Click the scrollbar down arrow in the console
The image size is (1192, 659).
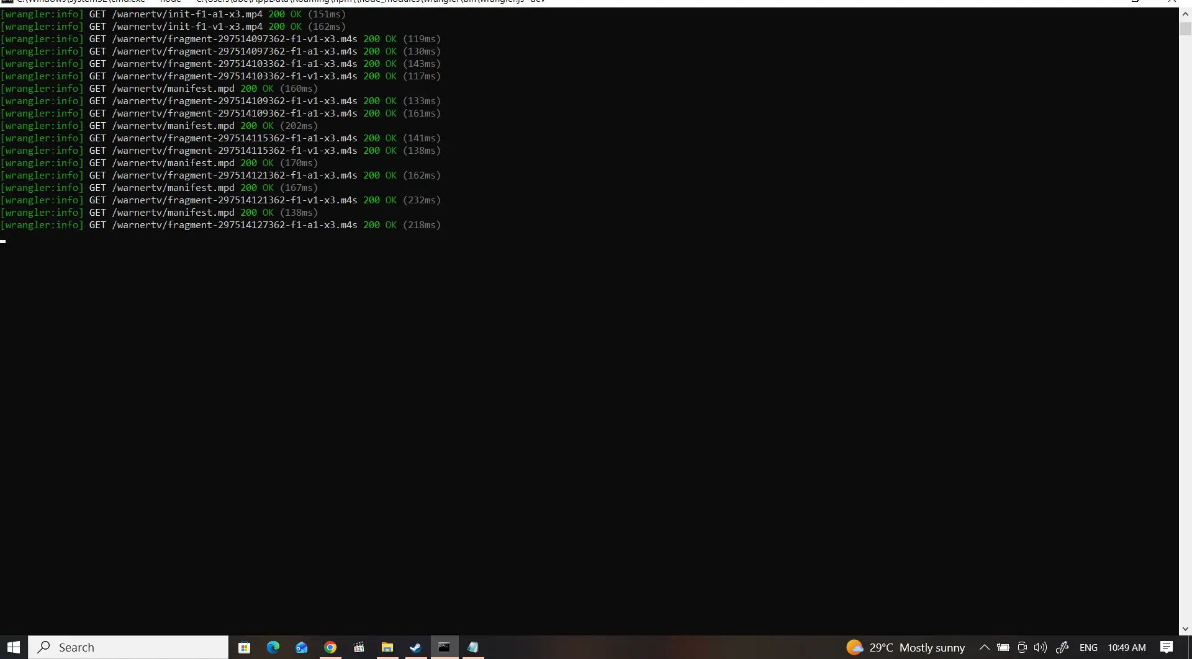pyautogui.click(x=1185, y=629)
